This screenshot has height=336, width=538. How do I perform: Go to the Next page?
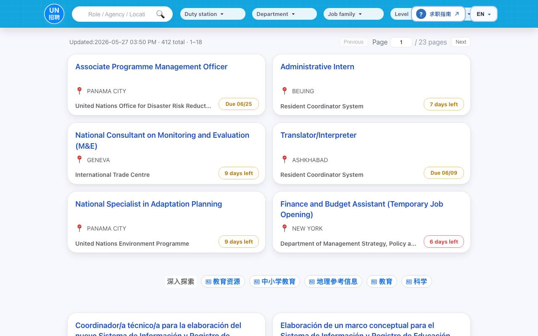pos(461,42)
